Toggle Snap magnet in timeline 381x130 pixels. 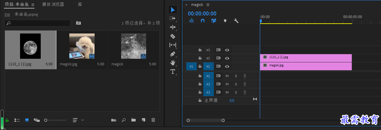(x=202, y=21)
